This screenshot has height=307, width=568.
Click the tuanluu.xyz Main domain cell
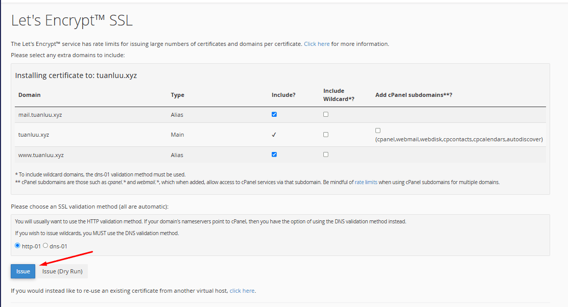(34, 135)
